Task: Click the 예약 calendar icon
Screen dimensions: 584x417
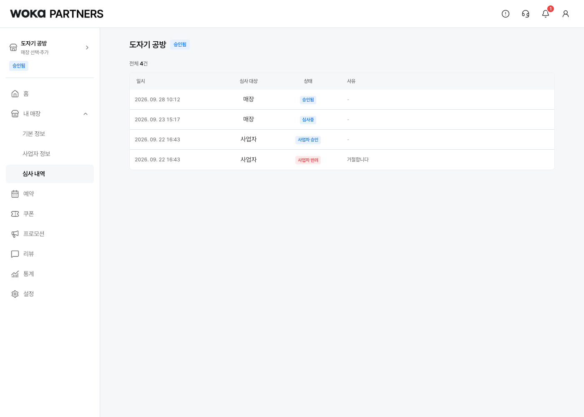Action: tap(15, 194)
